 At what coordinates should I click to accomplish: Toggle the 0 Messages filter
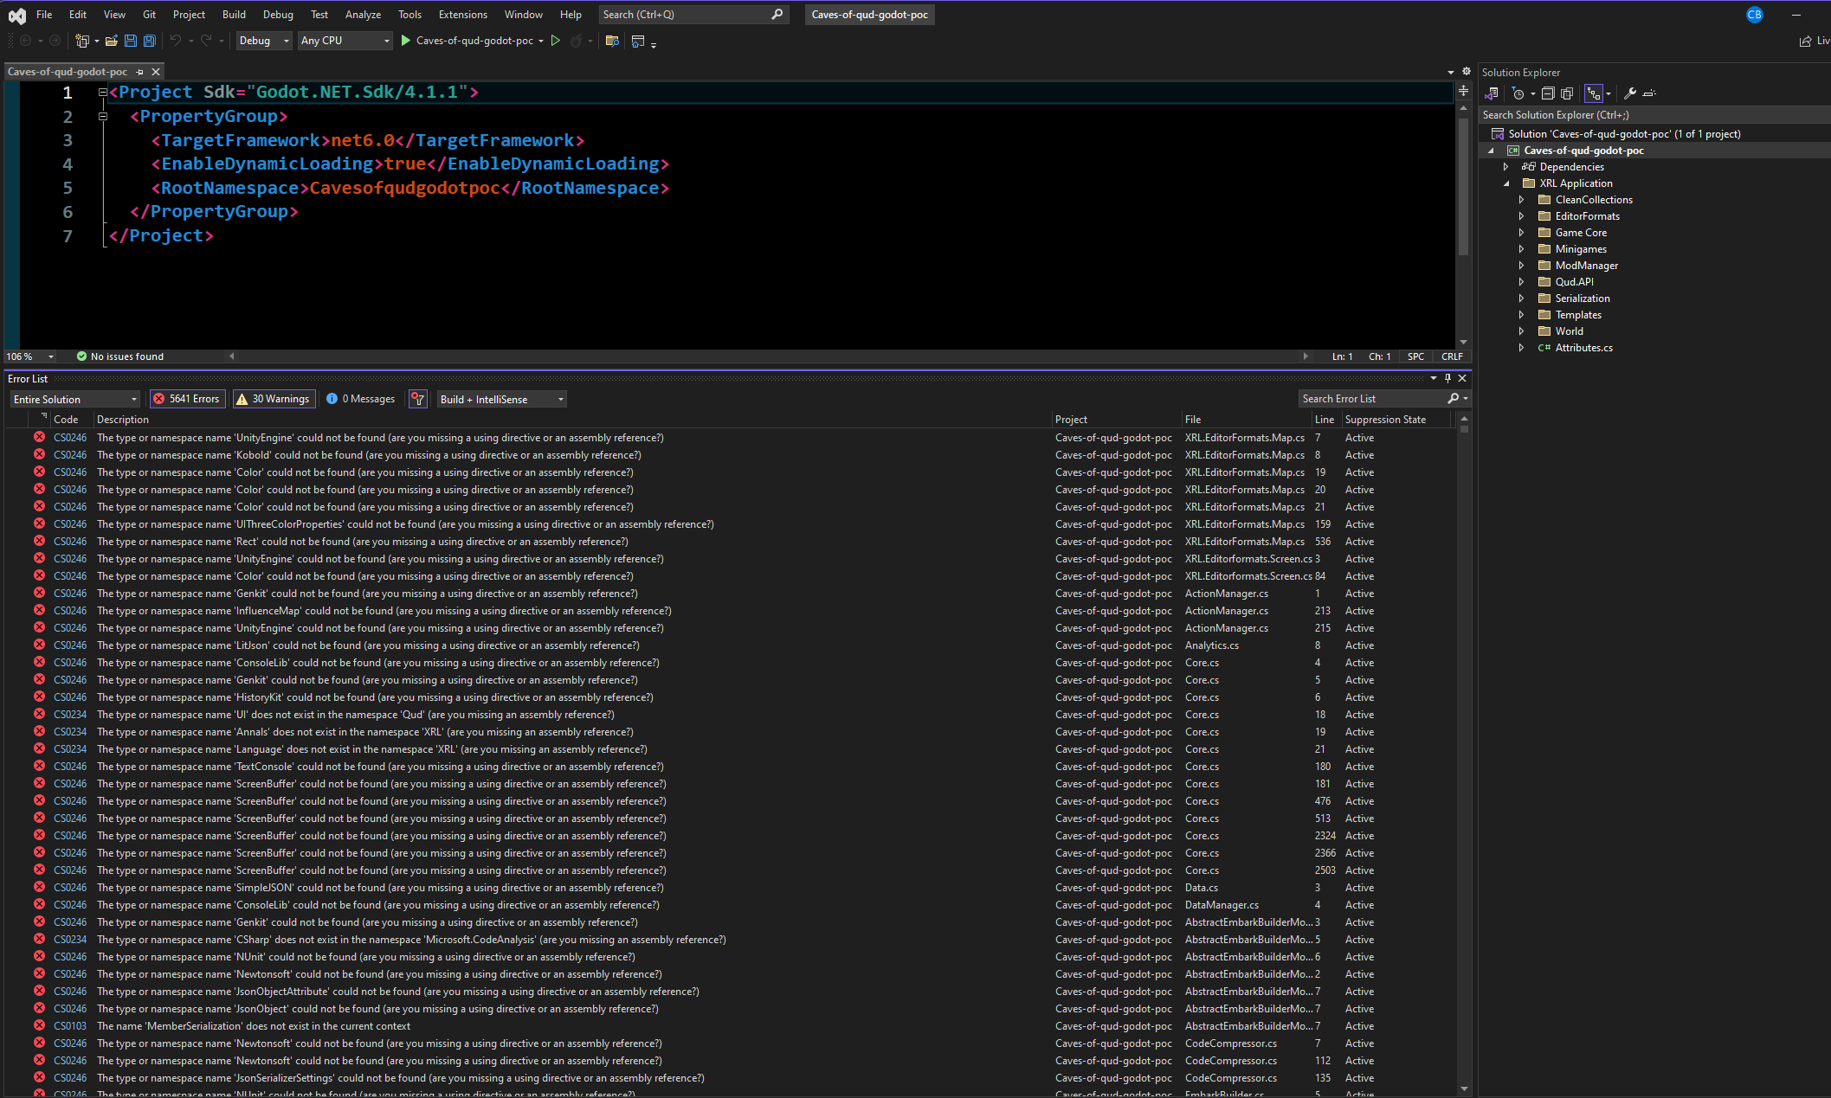(360, 399)
